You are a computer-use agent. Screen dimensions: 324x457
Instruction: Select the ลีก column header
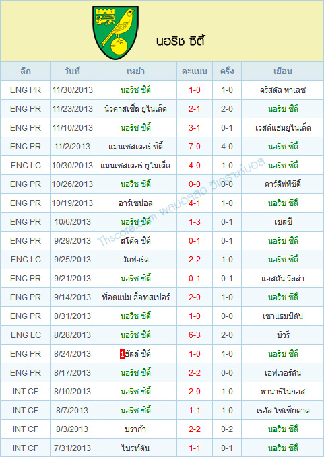tap(26, 71)
